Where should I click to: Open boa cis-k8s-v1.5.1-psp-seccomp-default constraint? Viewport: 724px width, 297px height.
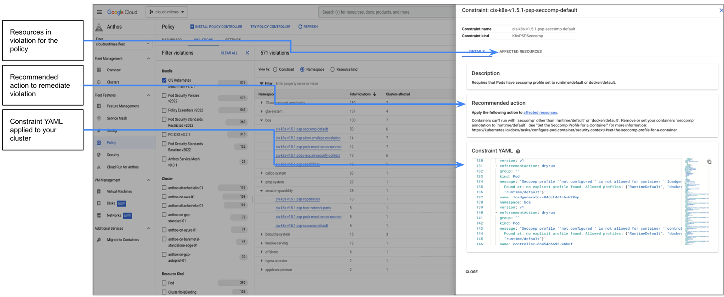pyautogui.click(x=301, y=129)
